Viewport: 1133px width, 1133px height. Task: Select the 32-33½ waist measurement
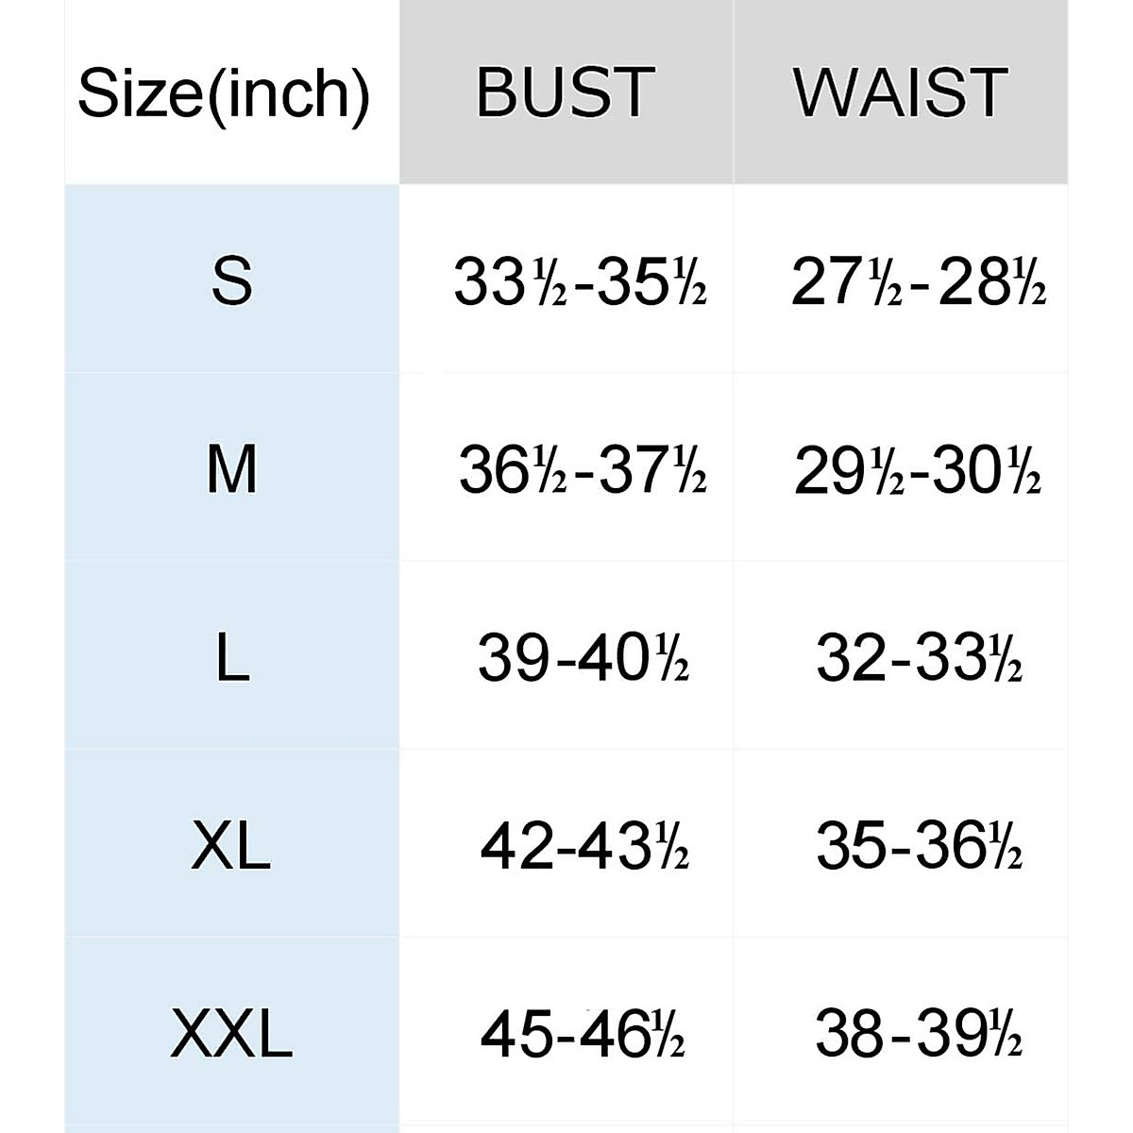point(919,658)
